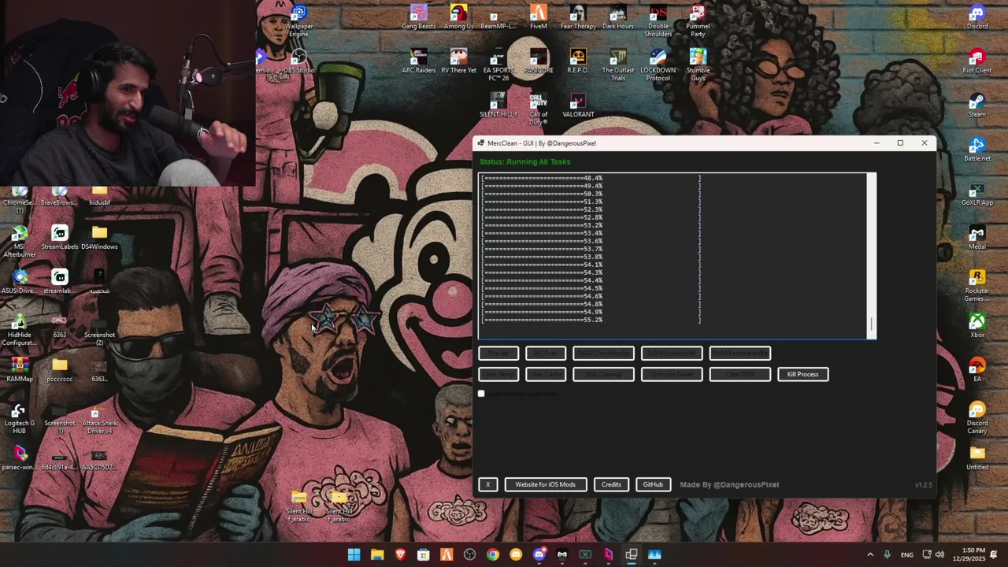Image resolution: width=1008 pixels, height=567 pixels.
Task: Open Battle.net desktop shortcut
Action: (977, 150)
